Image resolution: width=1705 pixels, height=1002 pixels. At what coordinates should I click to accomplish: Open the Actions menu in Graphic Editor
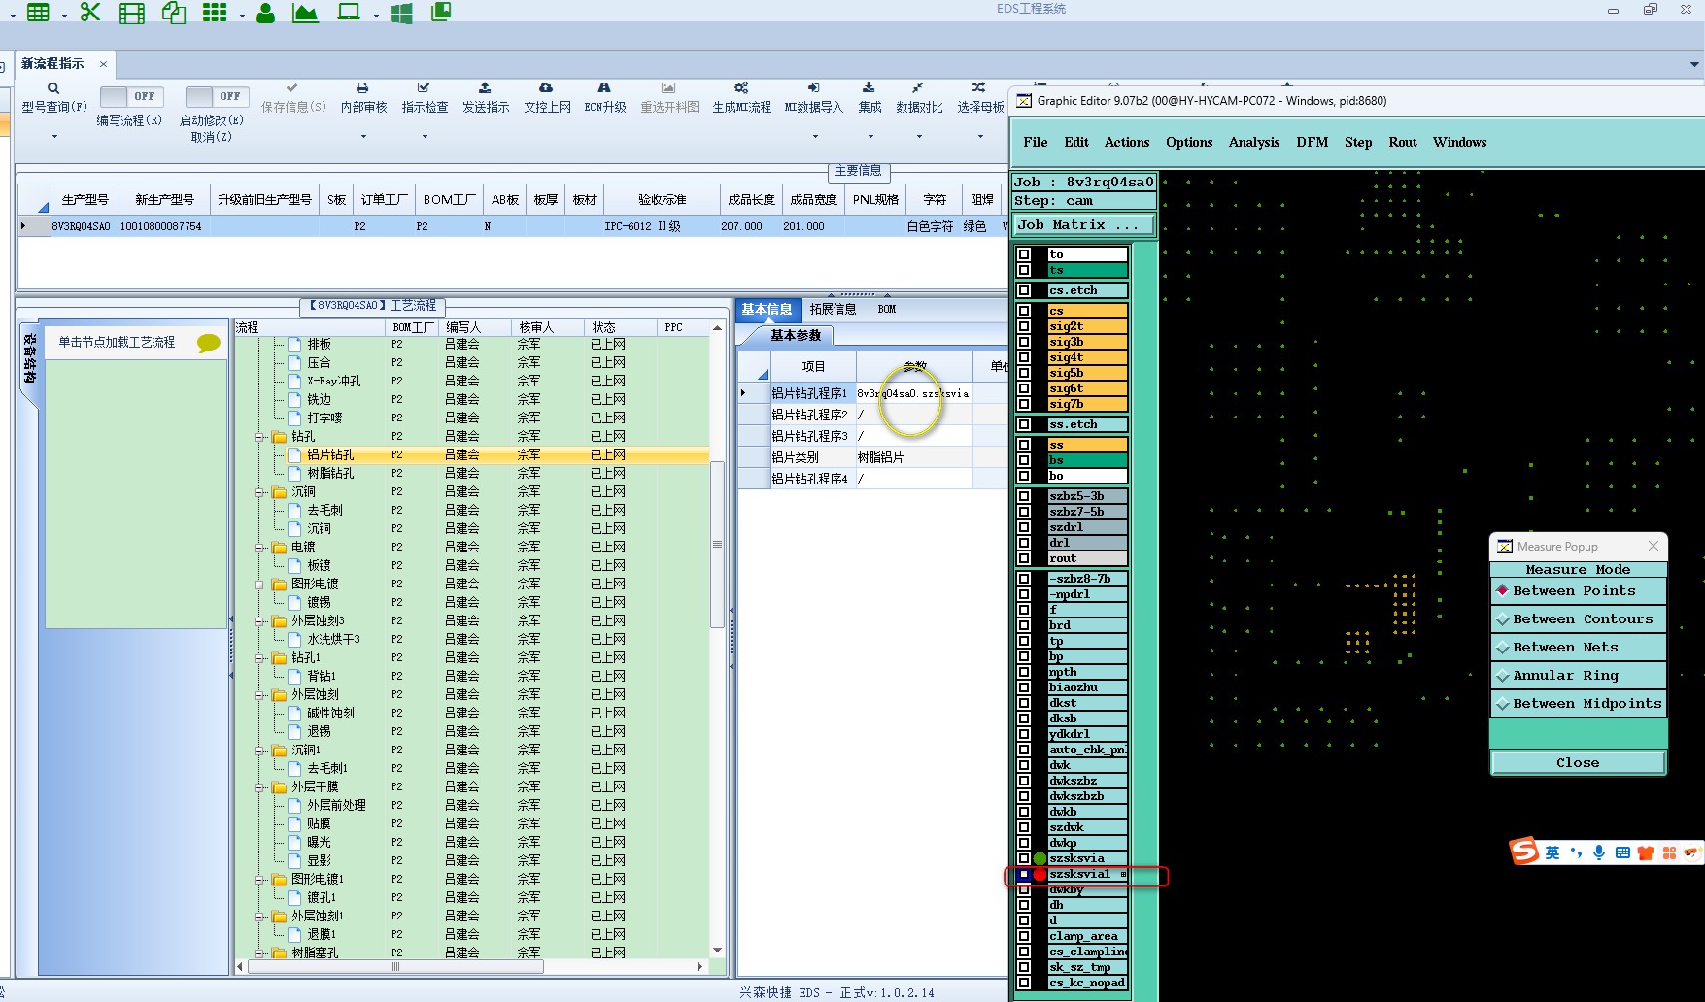tap(1126, 142)
